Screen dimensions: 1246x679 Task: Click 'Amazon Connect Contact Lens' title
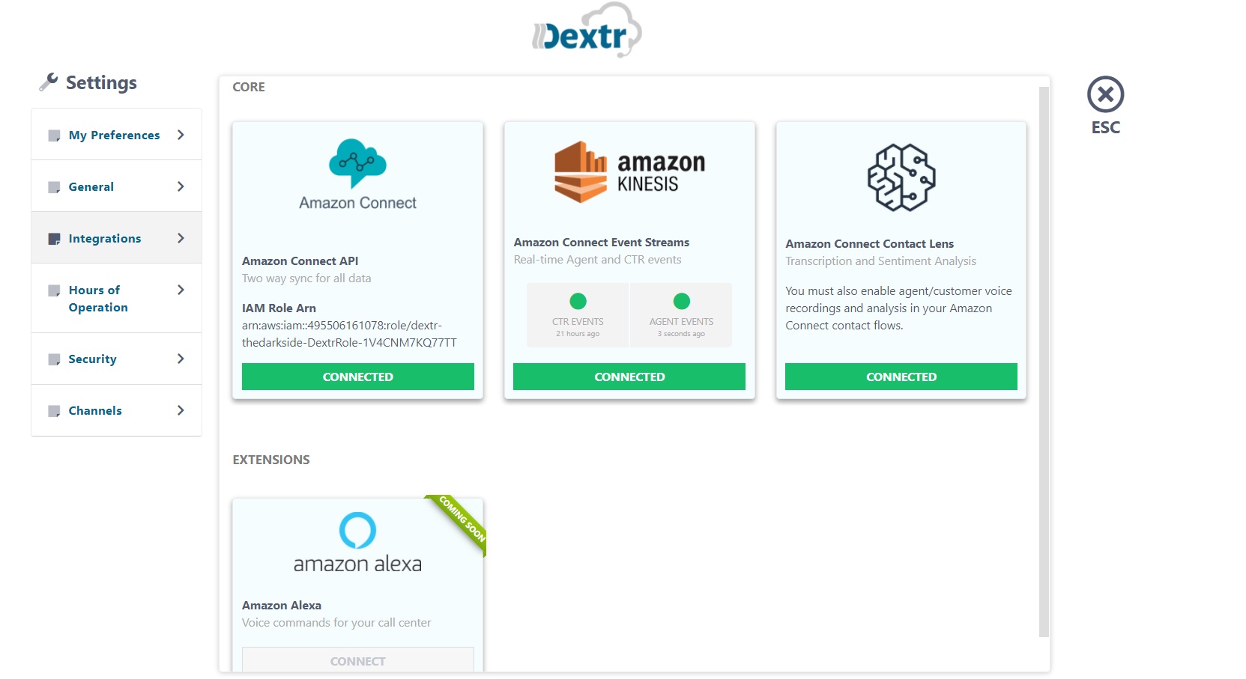click(x=870, y=244)
